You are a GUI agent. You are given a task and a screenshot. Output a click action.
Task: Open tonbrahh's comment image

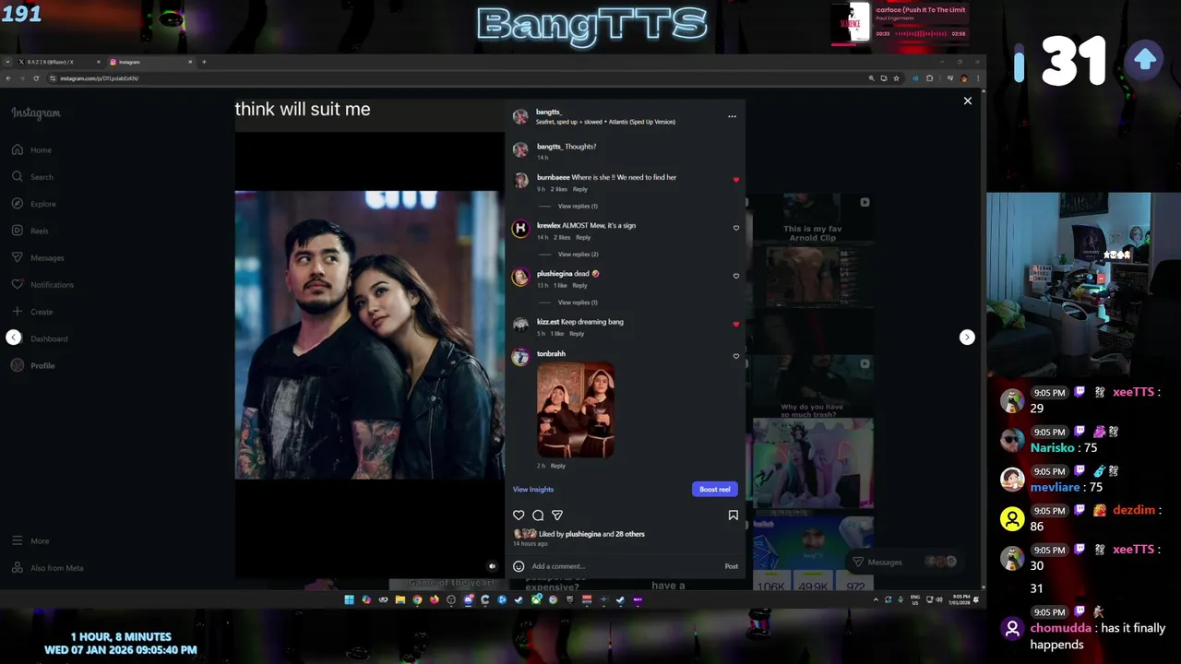576,409
